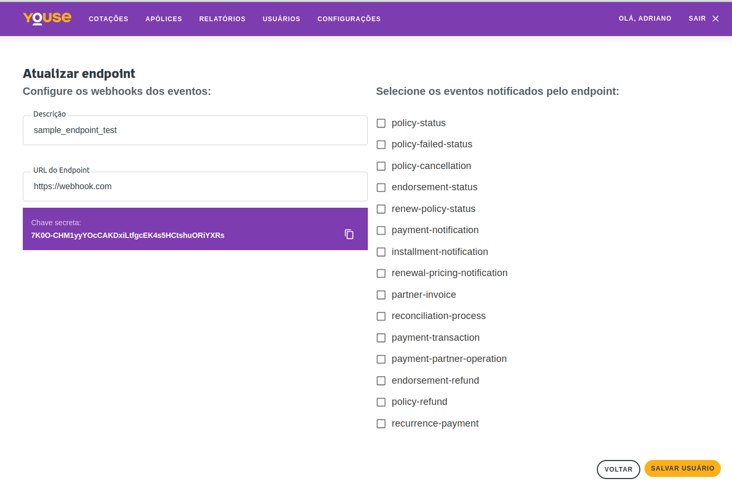732x487 pixels.
Task: Tick the endorsement-refund checkbox
Action: click(x=381, y=381)
